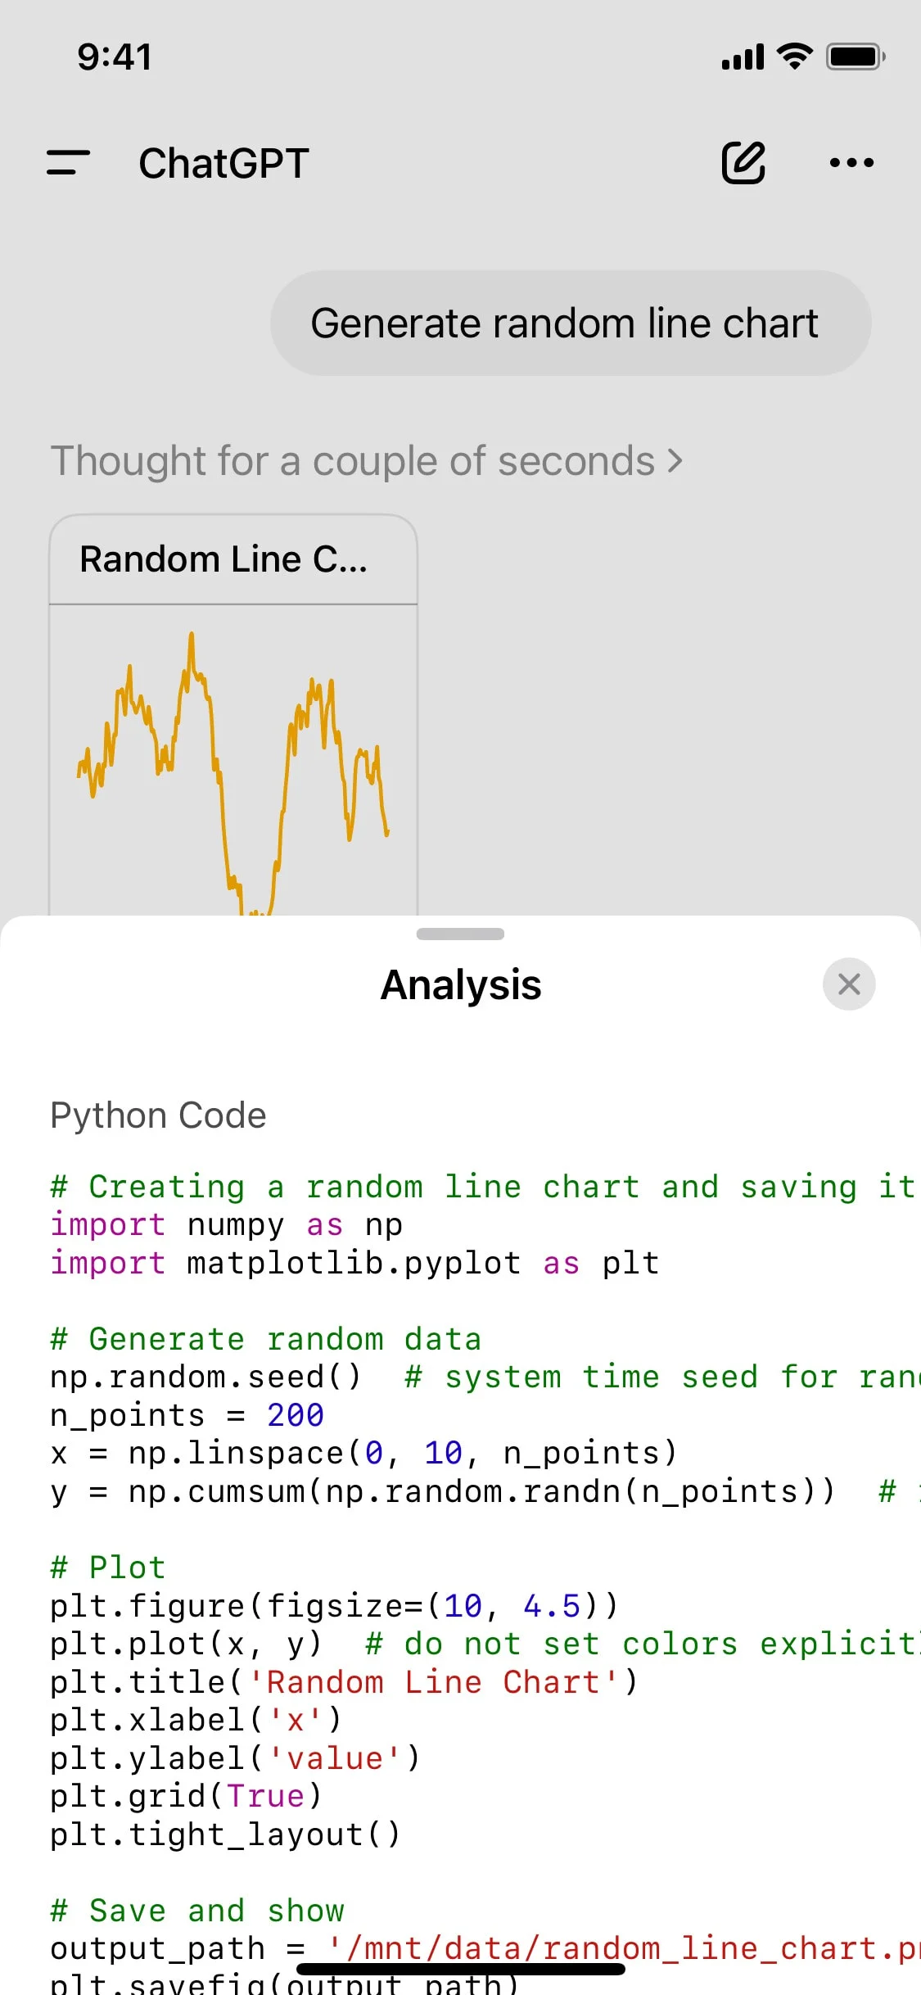Start a new chat with compose icon
921x1995 pixels.
743,162
